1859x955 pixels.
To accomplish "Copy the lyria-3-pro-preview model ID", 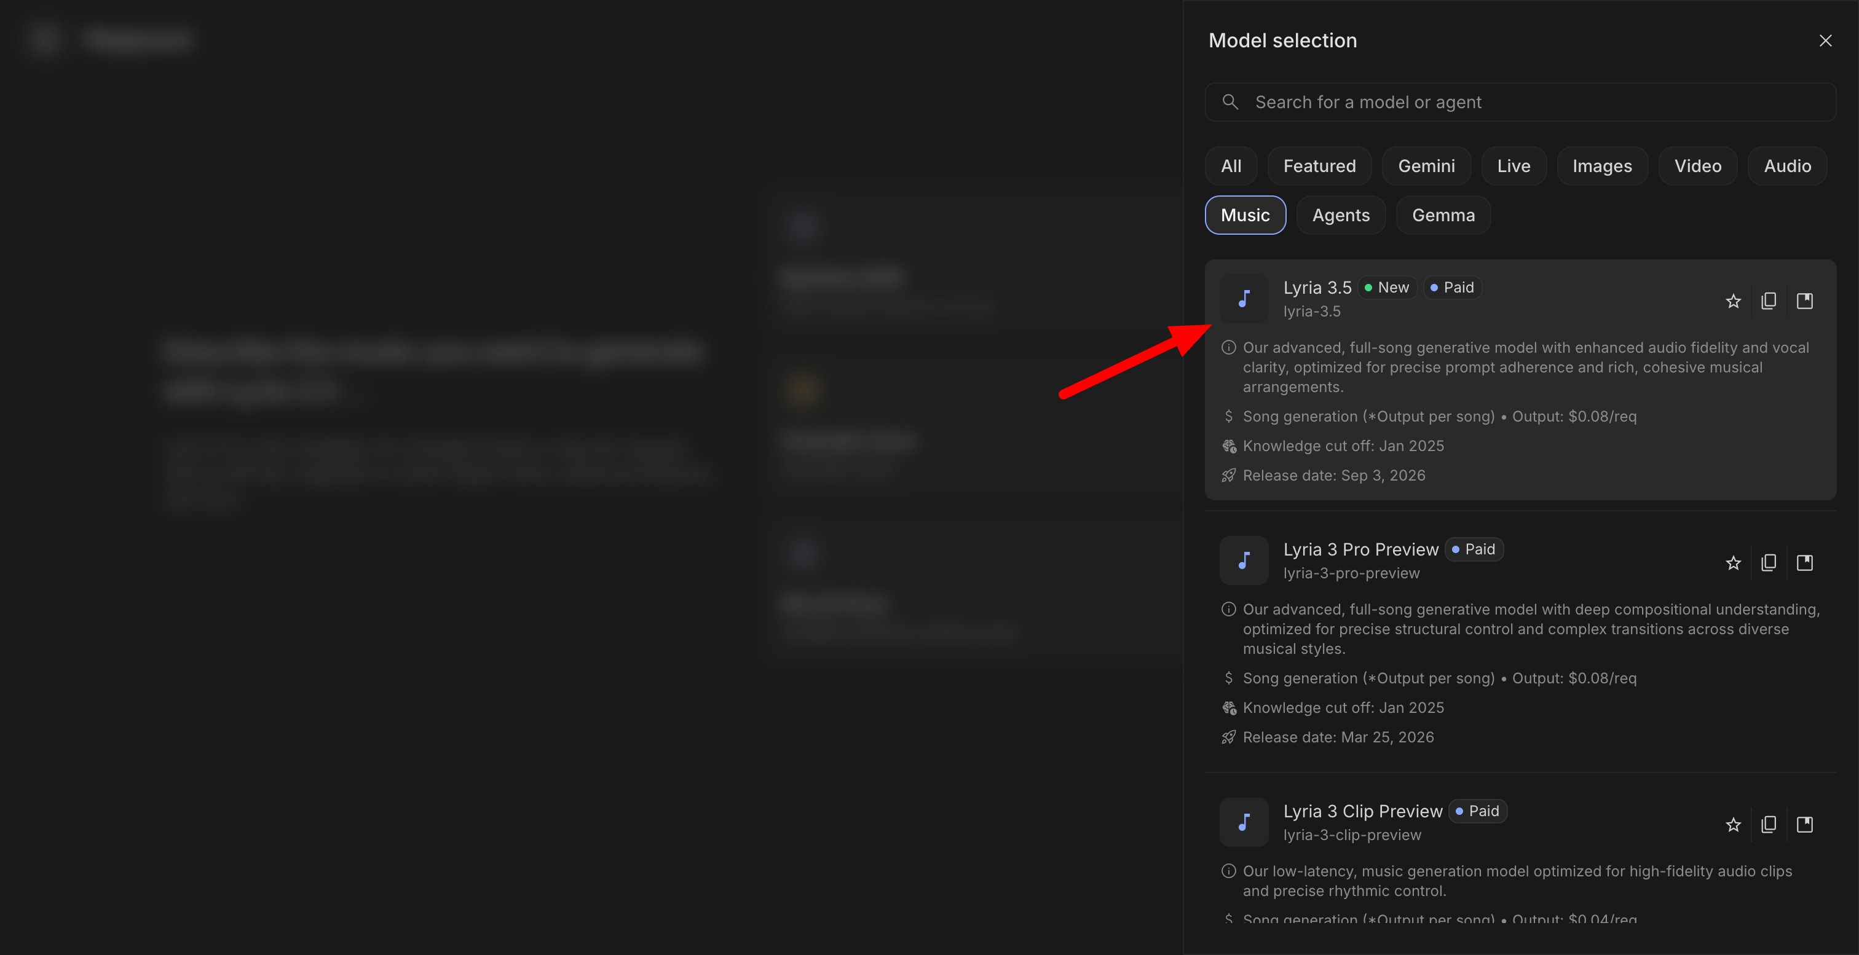I will (x=1769, y=562).
